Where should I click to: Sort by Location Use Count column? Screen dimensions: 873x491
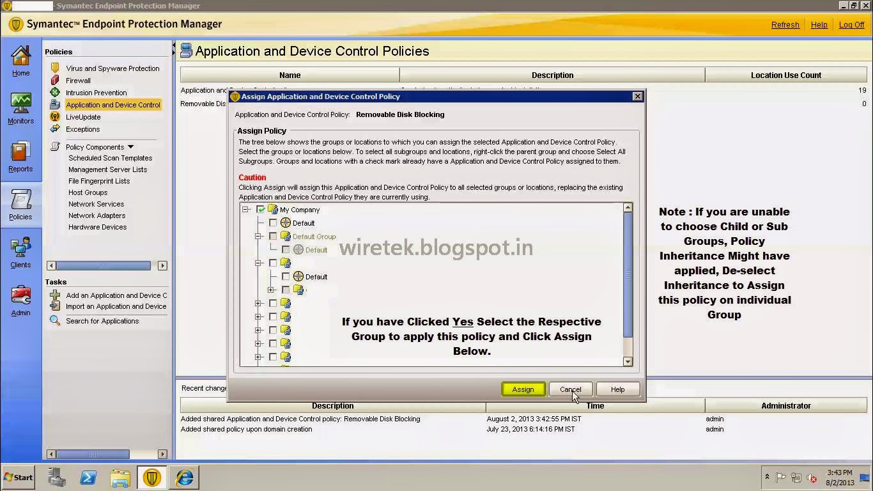coord(785,75)
